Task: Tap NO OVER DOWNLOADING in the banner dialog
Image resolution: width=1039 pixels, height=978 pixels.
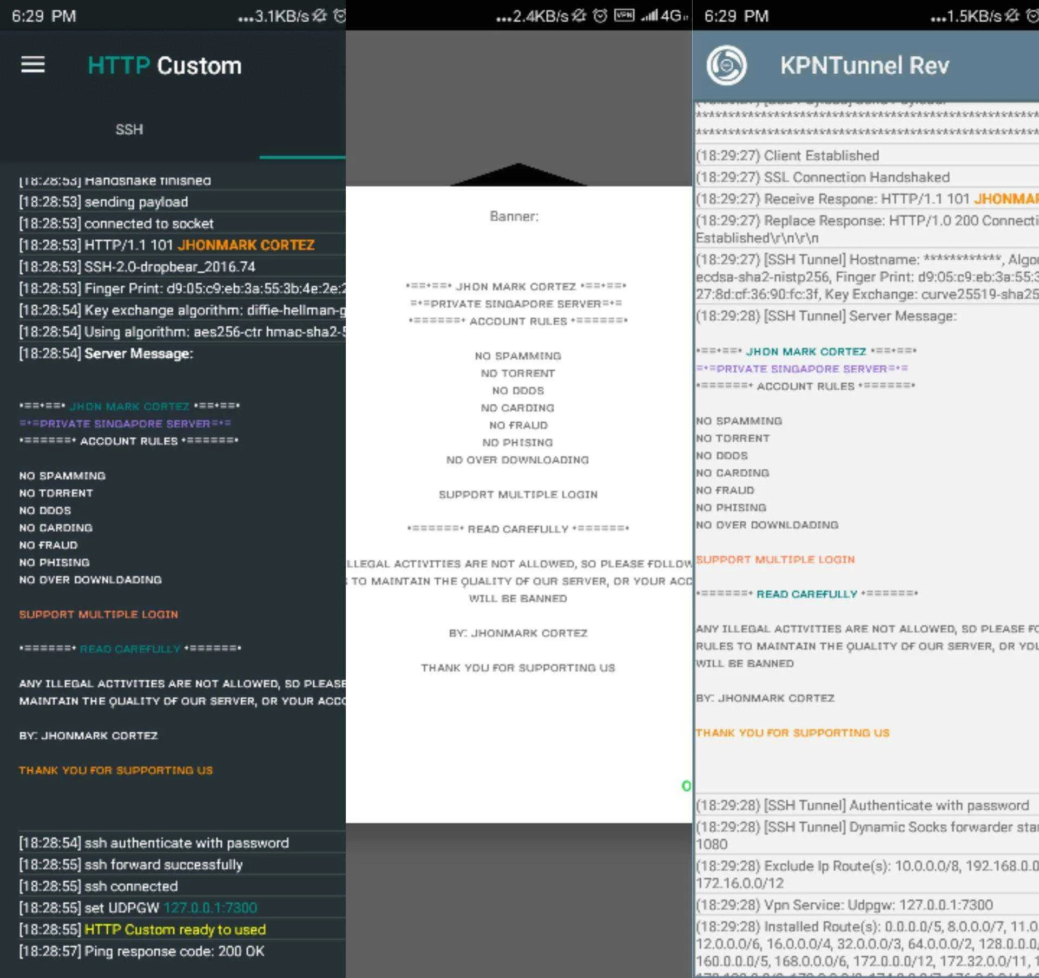Action: (517, 460)
